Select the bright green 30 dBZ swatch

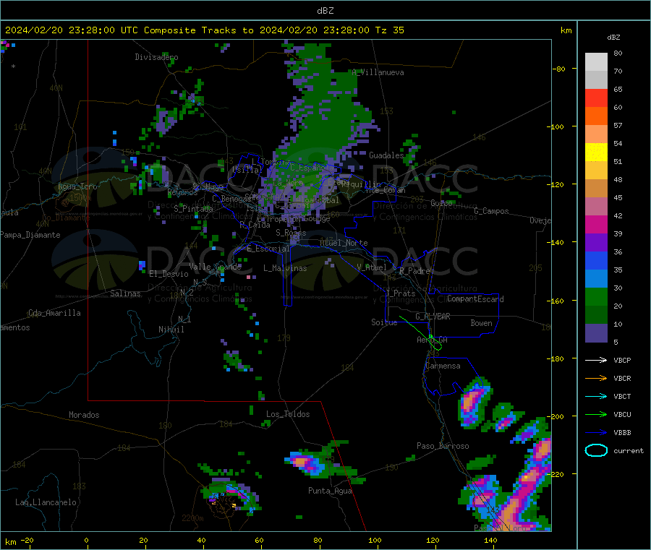(x=596, y=296)
